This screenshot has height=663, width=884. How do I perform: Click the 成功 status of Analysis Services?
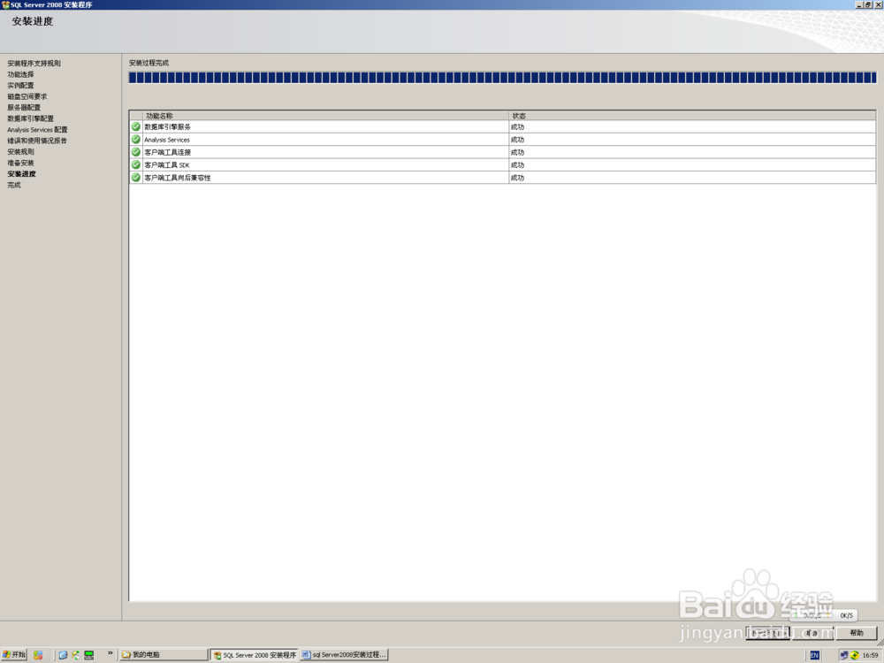pos(517,140)
